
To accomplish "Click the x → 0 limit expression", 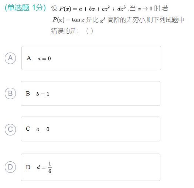I will point(145,9).
